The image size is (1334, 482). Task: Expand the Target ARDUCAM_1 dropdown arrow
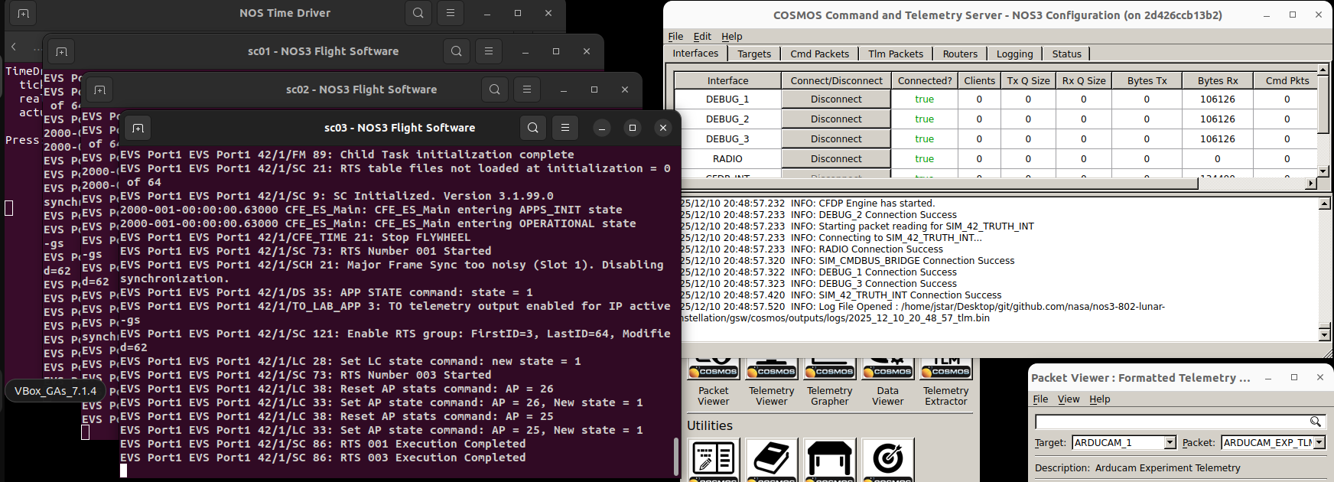point(1170,442)
